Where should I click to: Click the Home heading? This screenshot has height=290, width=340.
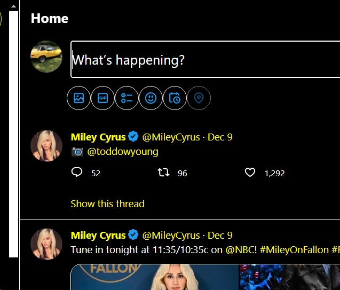50,19
